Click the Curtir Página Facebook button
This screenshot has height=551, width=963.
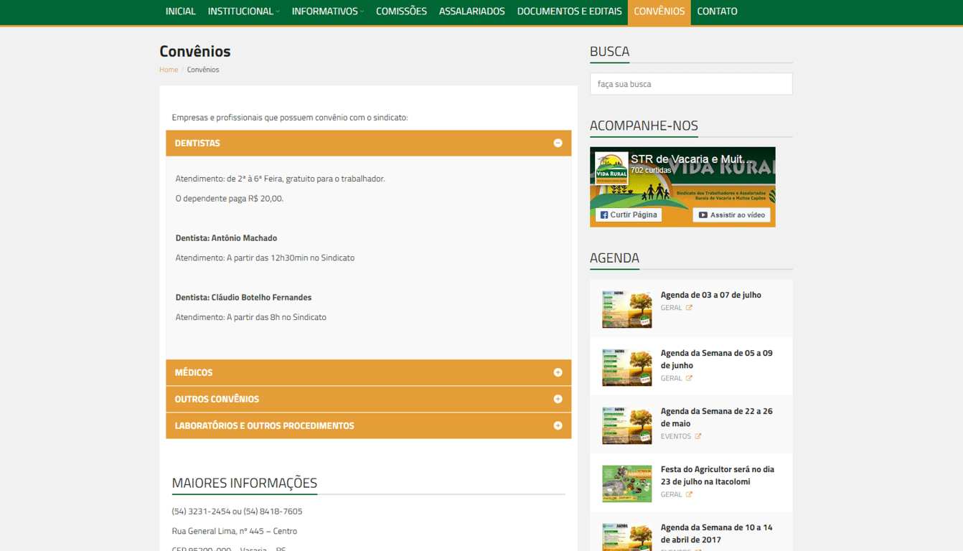[x=629, y=215]
